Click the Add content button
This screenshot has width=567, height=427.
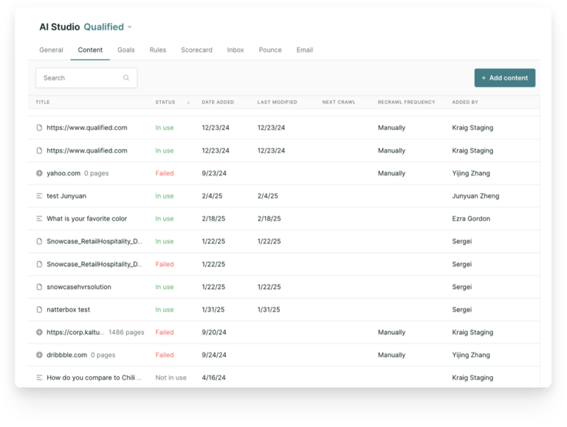coord(505,77)
